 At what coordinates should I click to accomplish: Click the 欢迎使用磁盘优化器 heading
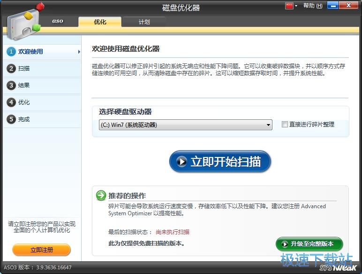tap(126, 48)
